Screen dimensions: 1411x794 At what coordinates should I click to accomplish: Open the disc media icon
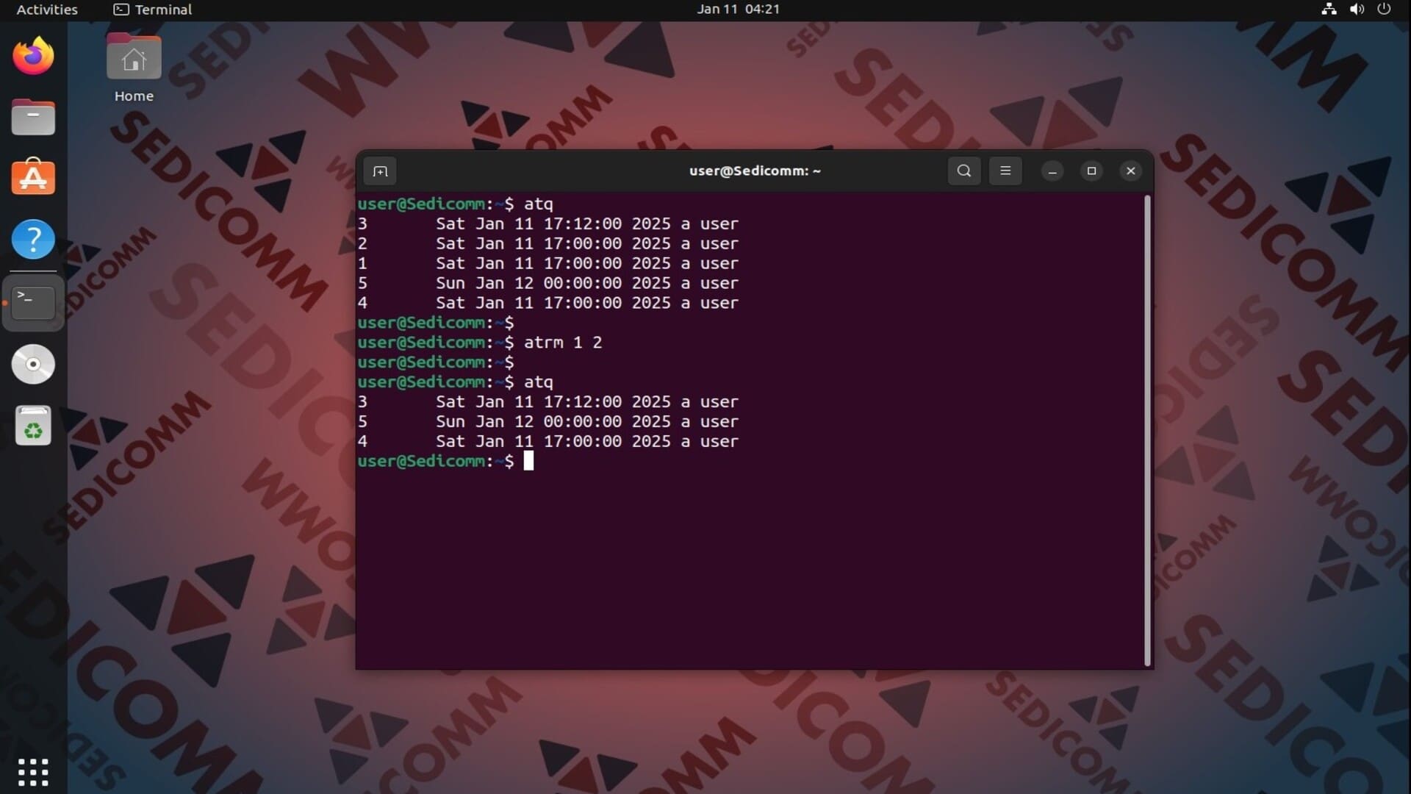33,364
